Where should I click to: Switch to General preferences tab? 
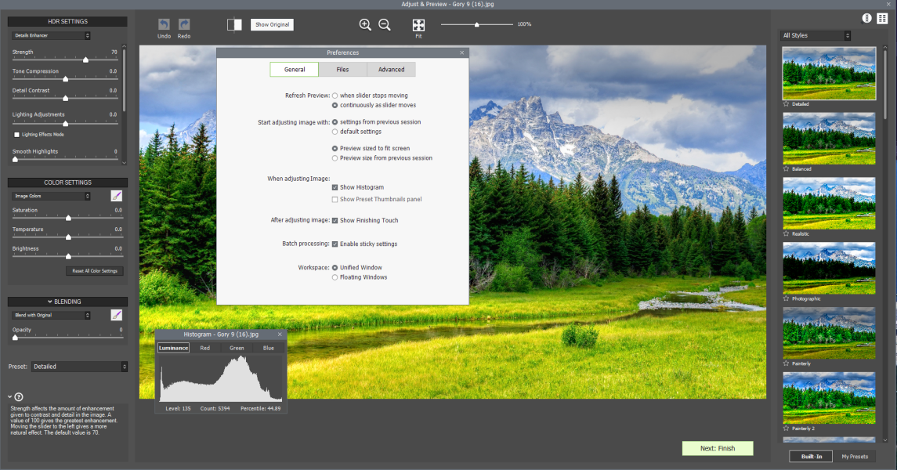point(294,69)
